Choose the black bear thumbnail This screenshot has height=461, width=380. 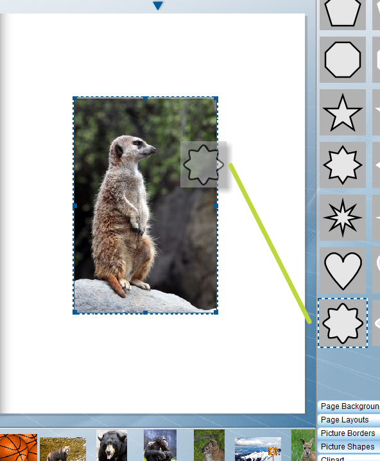[112, 446]
